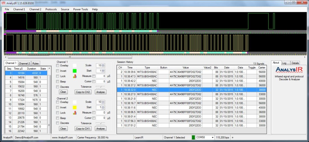Open the Channel 2 menu
309x142 pixels.
pos(35,9)
